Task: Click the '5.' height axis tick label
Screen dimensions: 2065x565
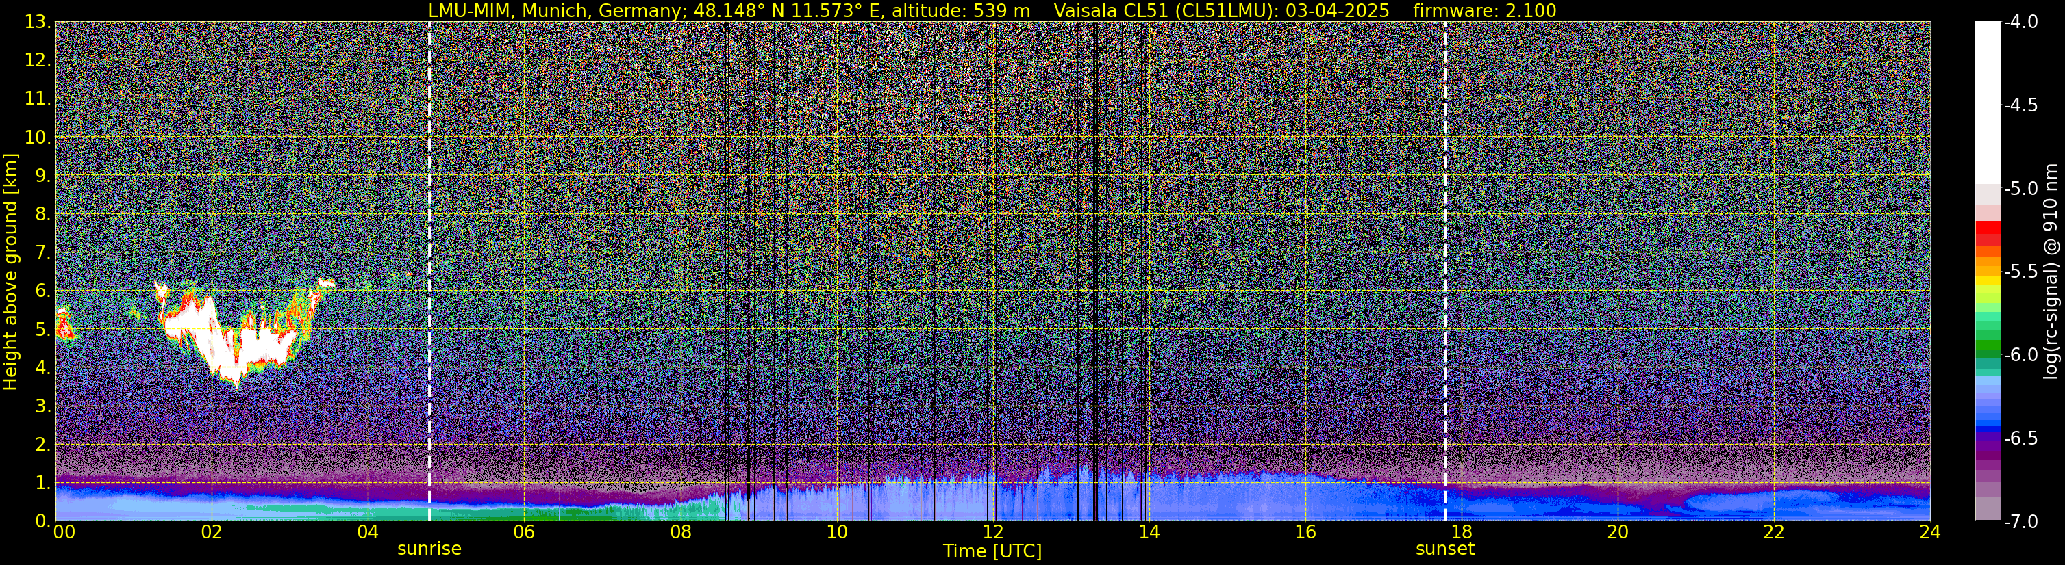Action: point(42,329)
